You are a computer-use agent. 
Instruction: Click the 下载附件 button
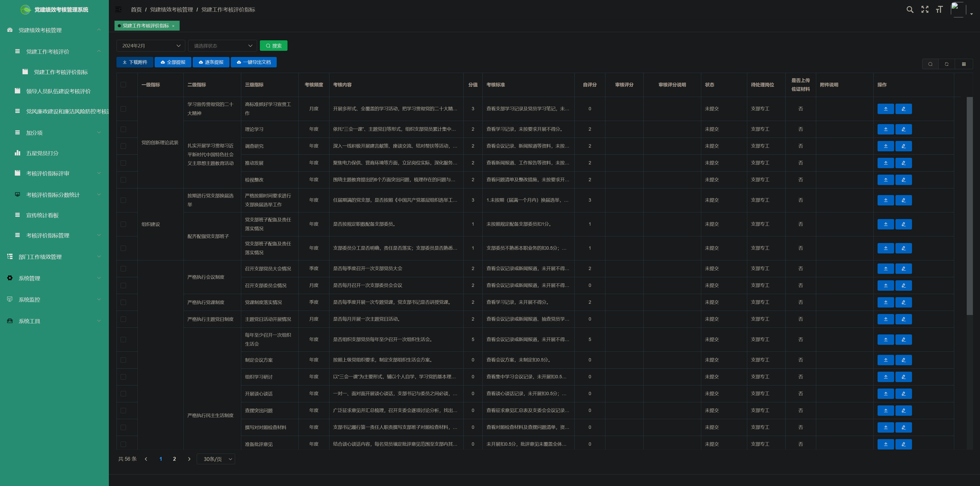tap(135, 62)
